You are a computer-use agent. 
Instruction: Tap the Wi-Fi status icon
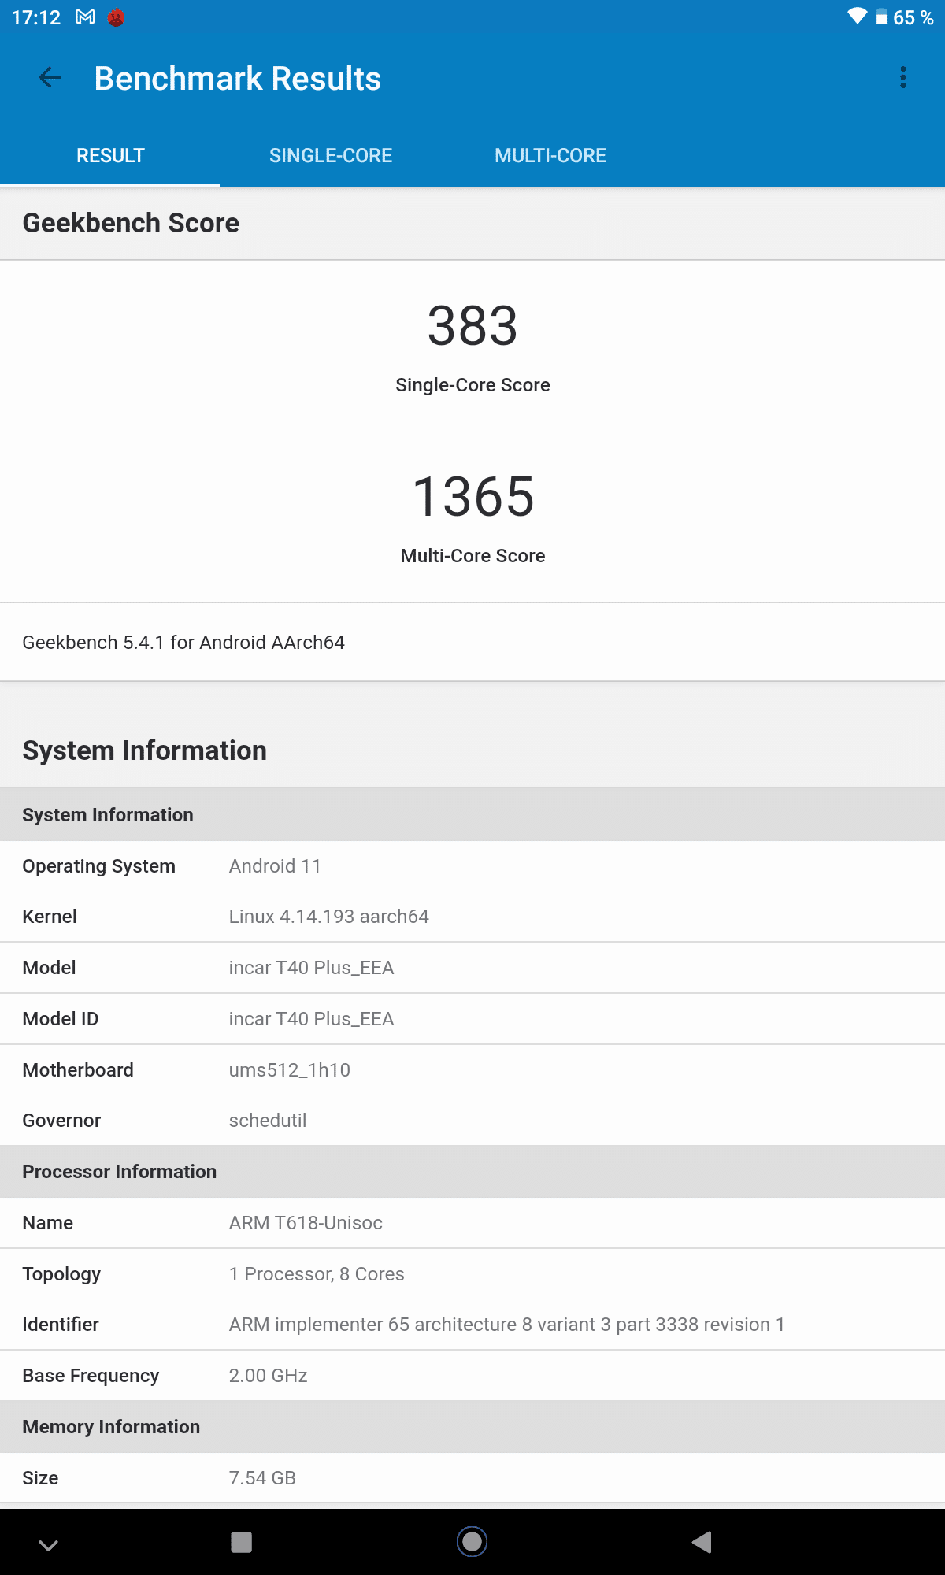(857, 17)
